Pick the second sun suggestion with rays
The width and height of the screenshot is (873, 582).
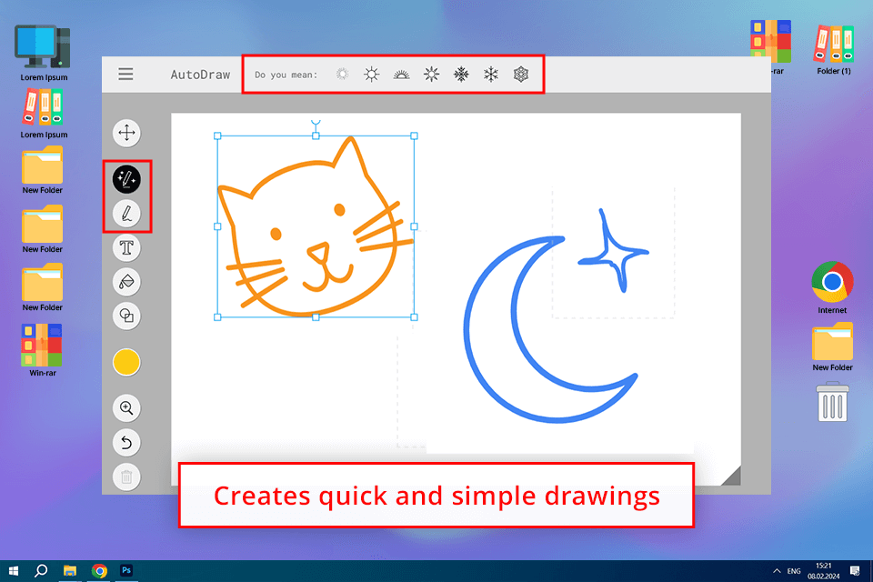(x=371, y=74)
